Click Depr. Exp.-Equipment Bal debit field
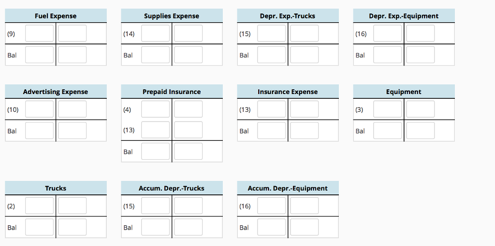This screenshot has height=246, width=495. [x=388, y=55]
